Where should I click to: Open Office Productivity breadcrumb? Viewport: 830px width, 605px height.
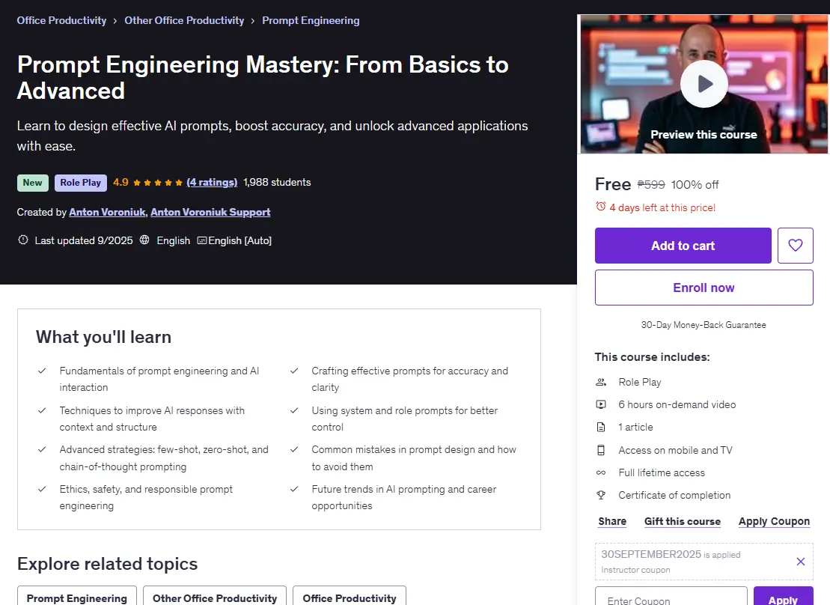[x=61, y=21]
